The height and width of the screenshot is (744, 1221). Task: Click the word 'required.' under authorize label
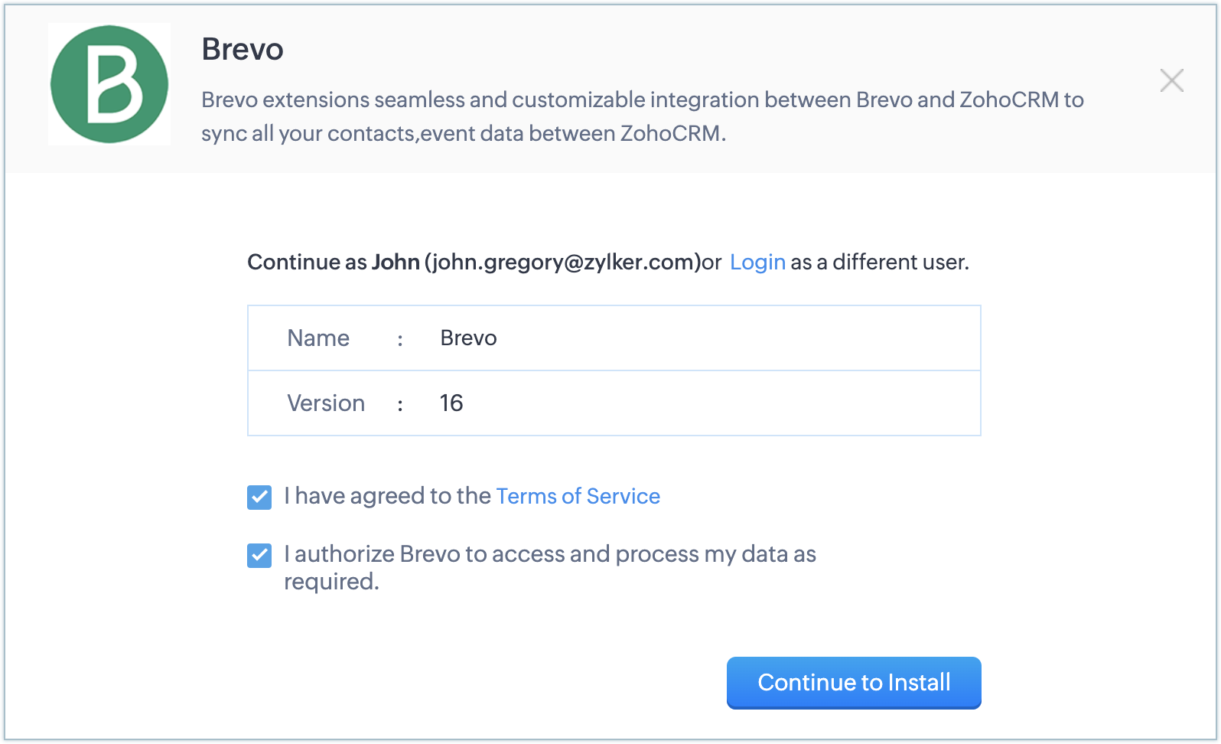click(331, 582)
